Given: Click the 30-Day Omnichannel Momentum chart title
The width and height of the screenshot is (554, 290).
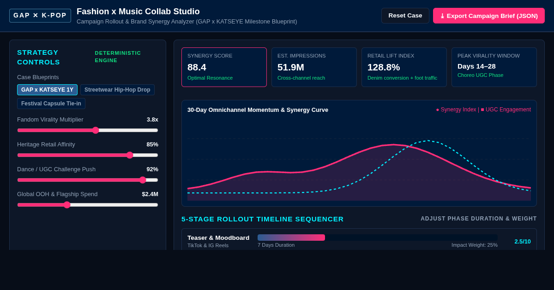Looking at the screenshot, I should (258, 110).
